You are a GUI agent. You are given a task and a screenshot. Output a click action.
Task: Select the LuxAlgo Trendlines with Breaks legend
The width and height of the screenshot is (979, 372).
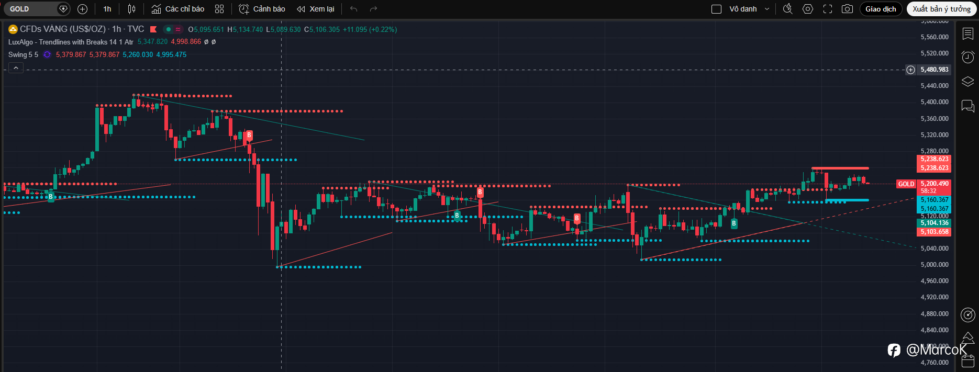coord(71,42)
